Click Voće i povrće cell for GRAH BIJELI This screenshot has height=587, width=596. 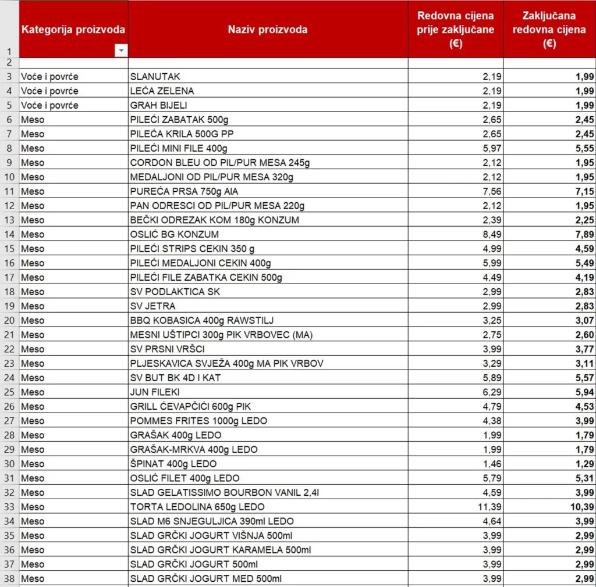click(74, 105)
